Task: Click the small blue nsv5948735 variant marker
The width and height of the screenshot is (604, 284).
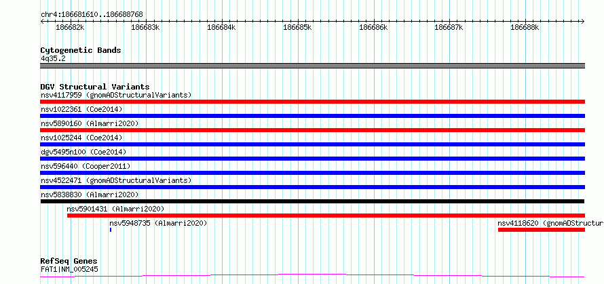Action: point(111,230)
